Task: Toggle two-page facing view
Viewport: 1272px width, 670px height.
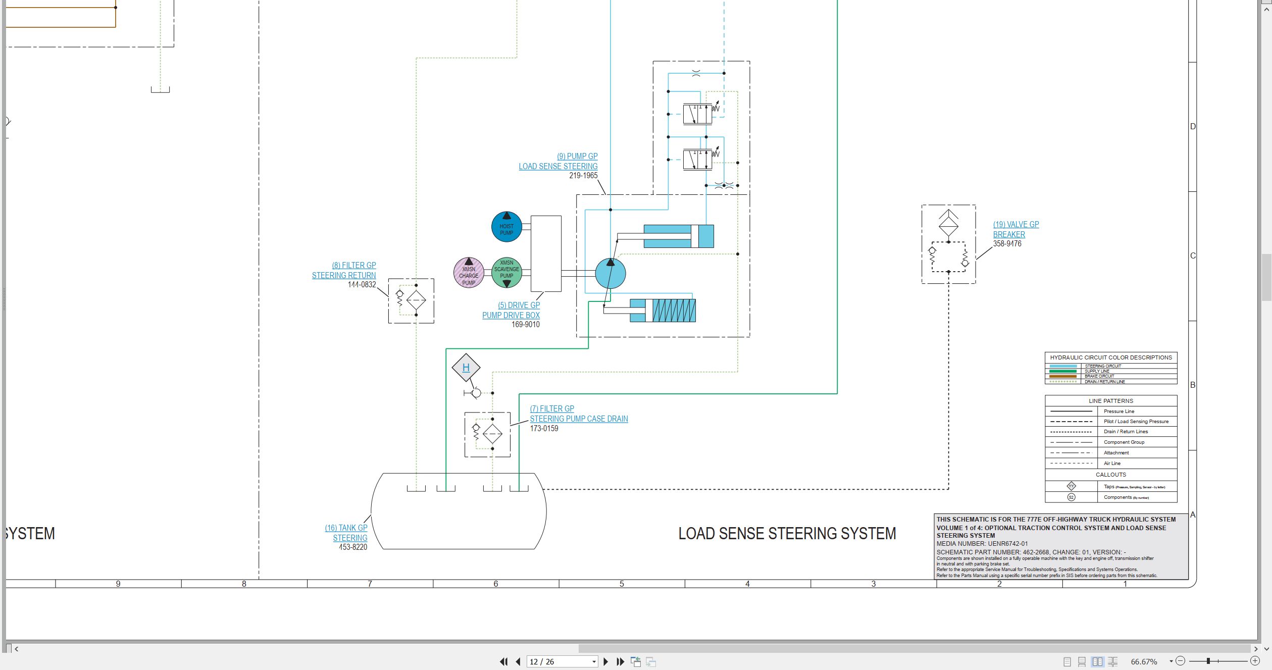Action: pos(1097,661)
